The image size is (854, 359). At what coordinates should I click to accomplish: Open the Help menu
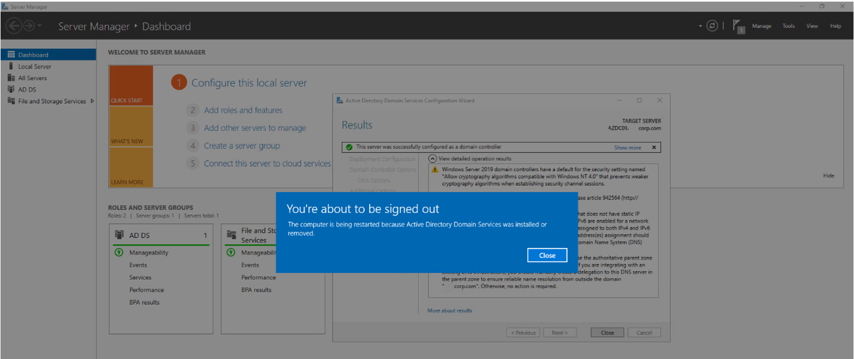pyautogui.click(x=835, y=26)
